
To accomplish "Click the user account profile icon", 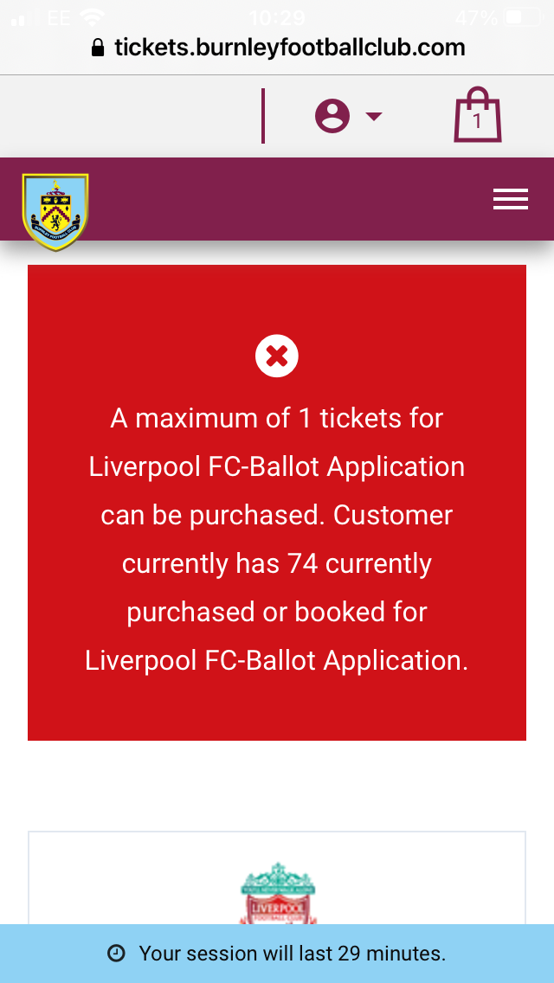I will [332, 116].
